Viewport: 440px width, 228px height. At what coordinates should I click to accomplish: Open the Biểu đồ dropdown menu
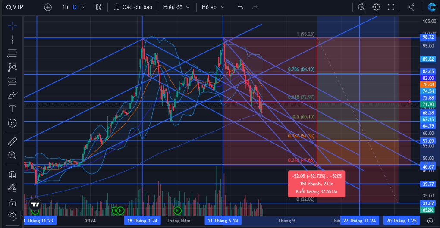(x=176, y=7)
